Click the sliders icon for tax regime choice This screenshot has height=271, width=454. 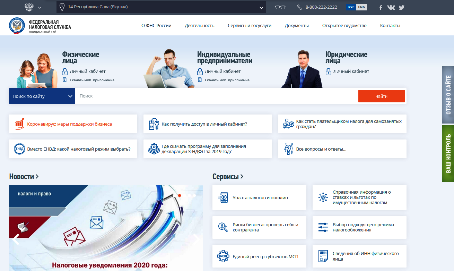[323, 227]
